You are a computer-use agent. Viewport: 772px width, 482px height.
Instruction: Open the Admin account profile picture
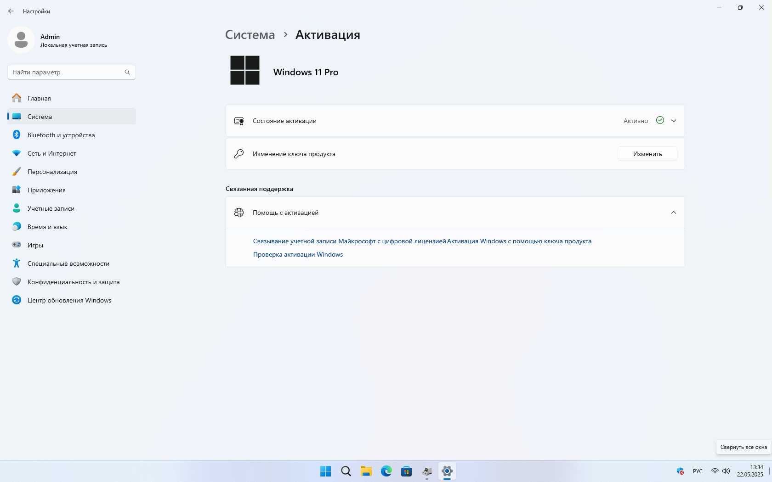click(x=21, y=40)
